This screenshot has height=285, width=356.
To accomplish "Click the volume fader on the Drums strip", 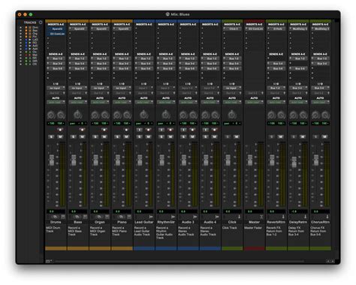I will point(52,160).
